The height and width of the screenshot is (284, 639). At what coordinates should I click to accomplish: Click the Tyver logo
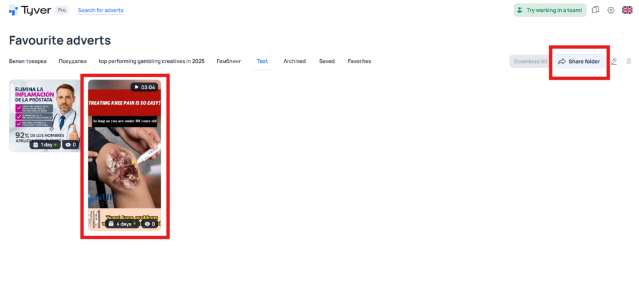(30, 11)
